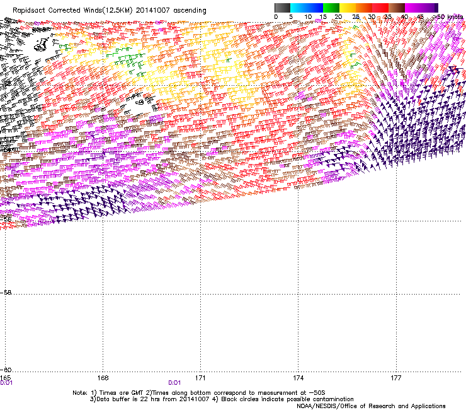Viewport: 466px width, 410px height.
Task: Click the longitude label "174"
Action: point(298,378)
